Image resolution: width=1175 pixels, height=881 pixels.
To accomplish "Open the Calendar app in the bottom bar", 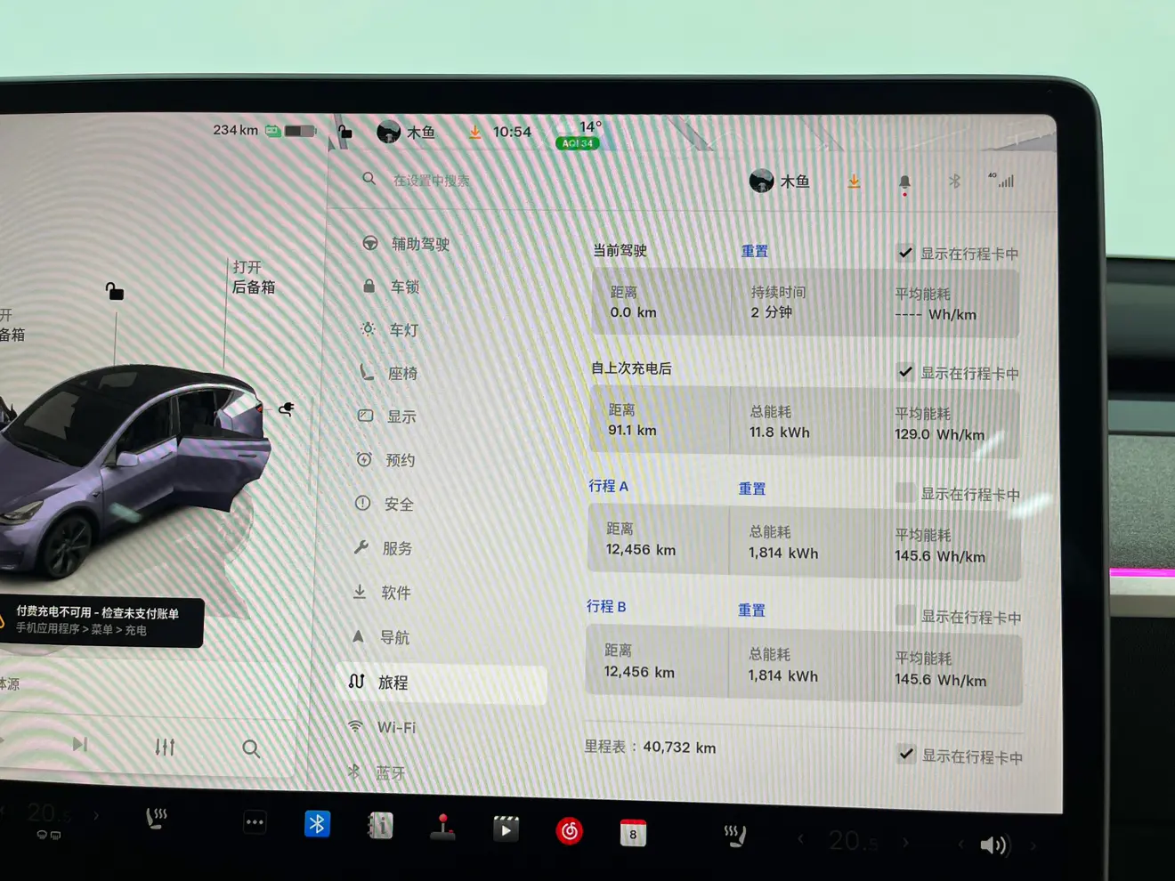I will click(x=633, y=833).
